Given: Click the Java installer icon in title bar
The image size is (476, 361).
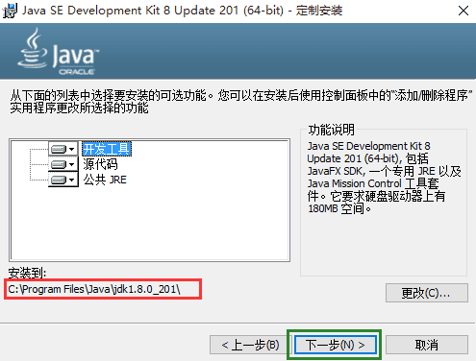Looking at the screenshot, I should point(10,11).
